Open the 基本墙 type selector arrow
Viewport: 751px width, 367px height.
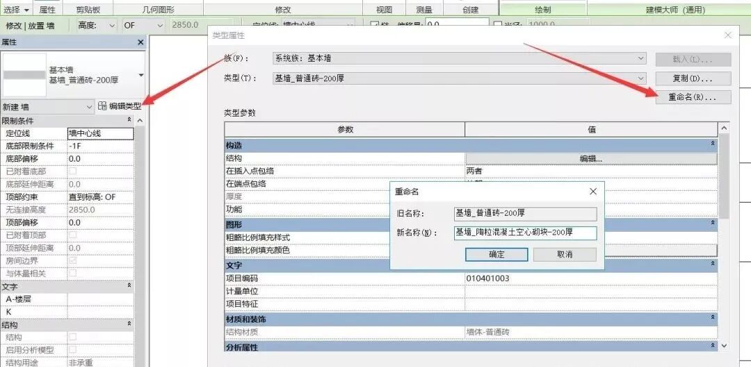coord(140,75)
